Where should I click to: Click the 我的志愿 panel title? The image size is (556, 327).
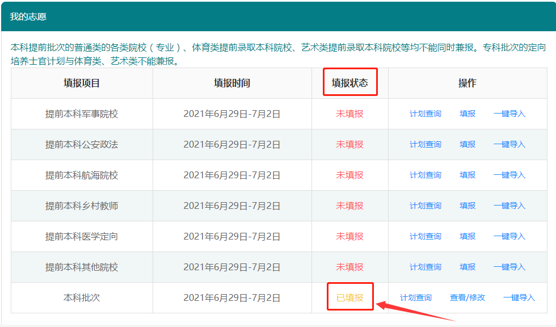tap(28, 16)
